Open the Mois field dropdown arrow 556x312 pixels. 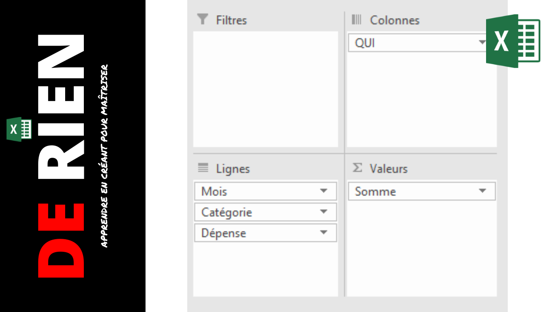pos(324,191)
